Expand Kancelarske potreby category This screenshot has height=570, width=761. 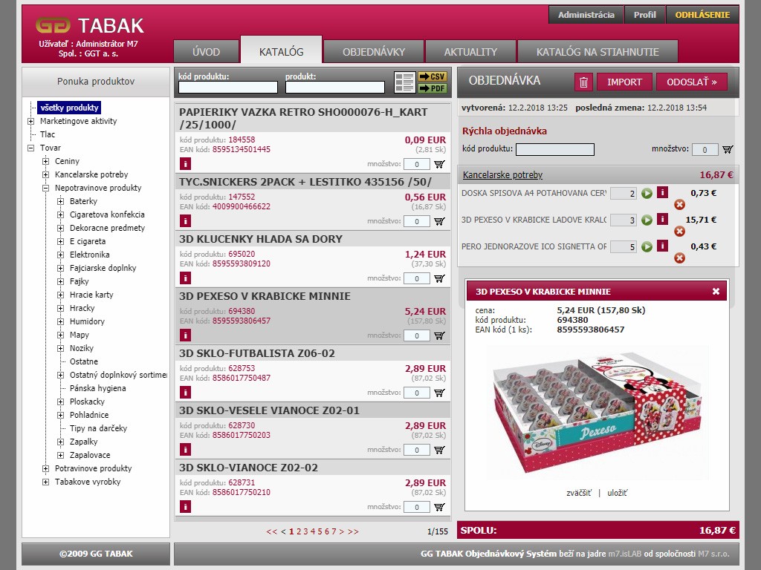click(x=45, y=174)
